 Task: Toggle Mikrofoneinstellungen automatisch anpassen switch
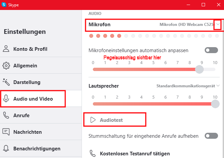pyautogui.click(x=211, y=50)
